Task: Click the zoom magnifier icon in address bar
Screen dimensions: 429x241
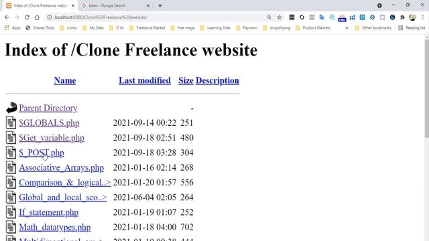Action: (269, 17)
